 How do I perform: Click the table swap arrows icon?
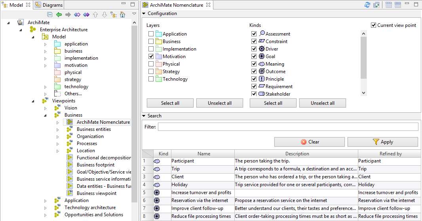pyautogui.click(x=376, y=5)
